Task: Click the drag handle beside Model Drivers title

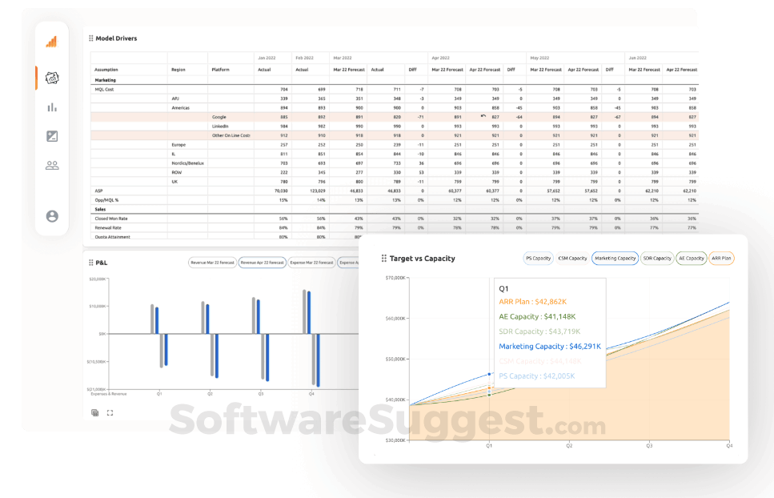Action: [90, 38]
